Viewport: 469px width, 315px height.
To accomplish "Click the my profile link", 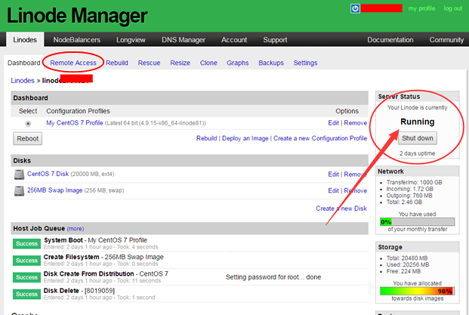I will point(421,8).
